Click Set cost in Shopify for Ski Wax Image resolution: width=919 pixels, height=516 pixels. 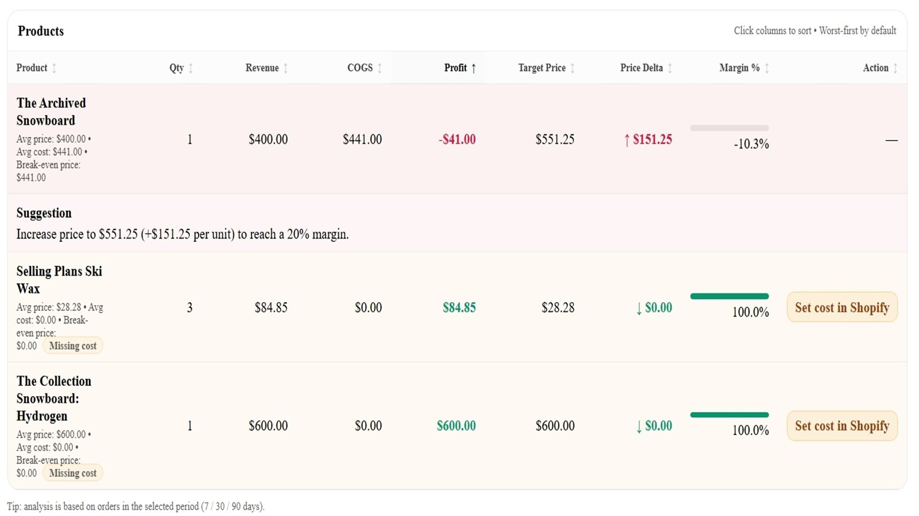841,307
